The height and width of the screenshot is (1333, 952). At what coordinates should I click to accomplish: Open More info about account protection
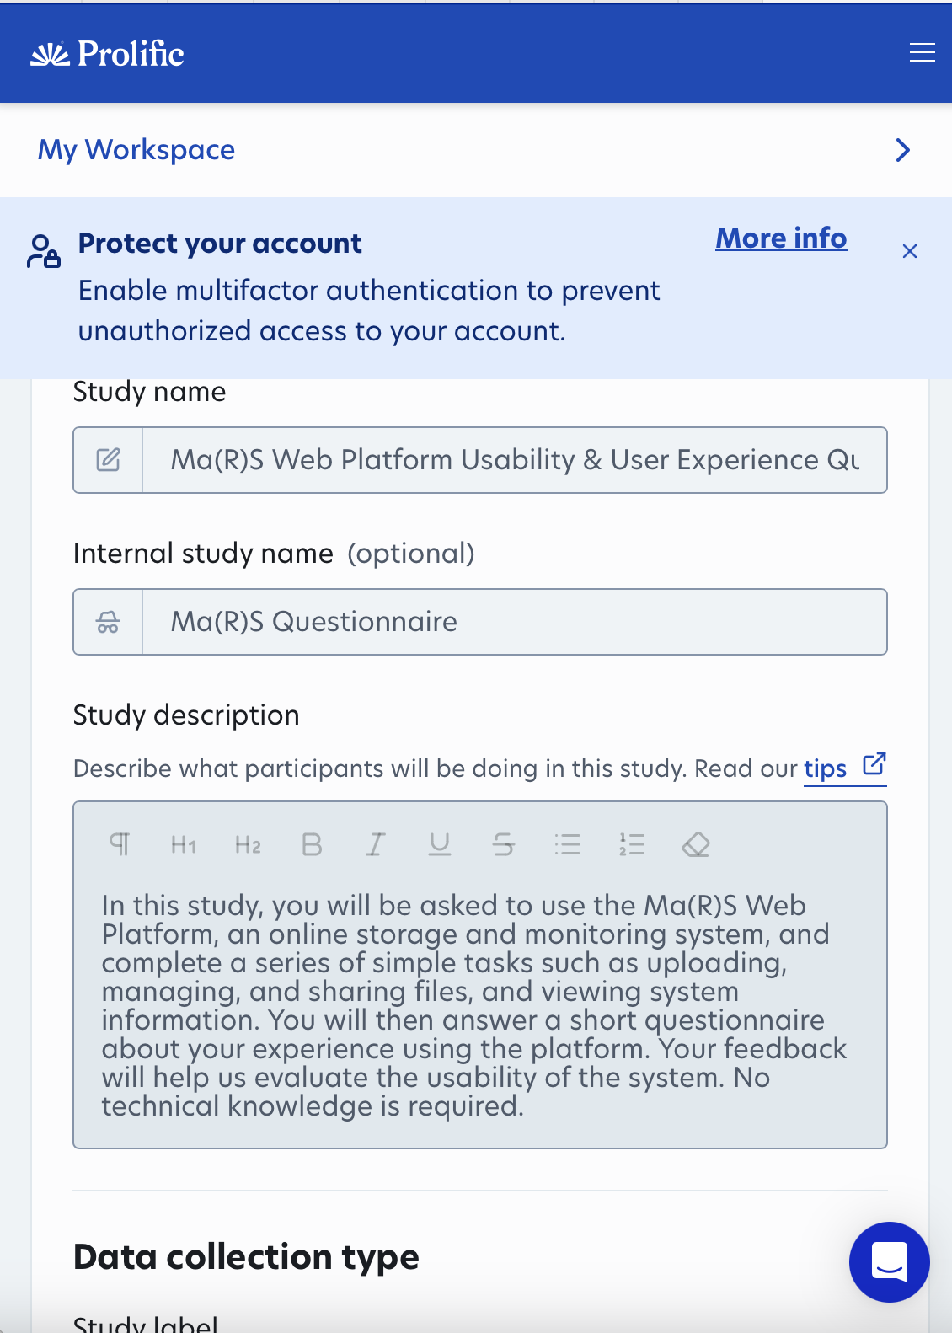(781, 238)
